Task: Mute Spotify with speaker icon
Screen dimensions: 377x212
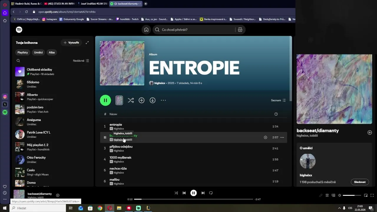Action: 340,195
